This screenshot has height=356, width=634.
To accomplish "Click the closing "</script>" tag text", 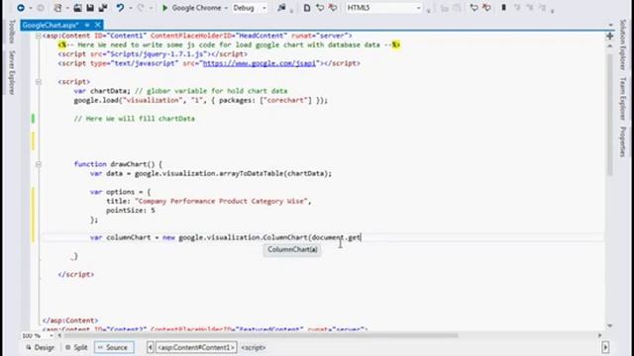I will click(x=76, y=275).
